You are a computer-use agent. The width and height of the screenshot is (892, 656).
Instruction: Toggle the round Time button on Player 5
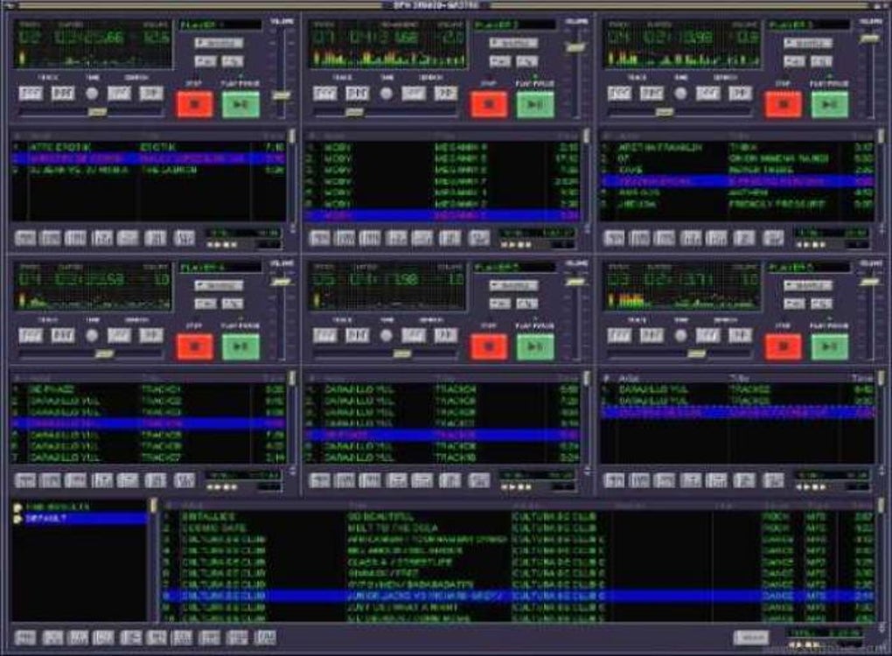click(x=387, y=335)
